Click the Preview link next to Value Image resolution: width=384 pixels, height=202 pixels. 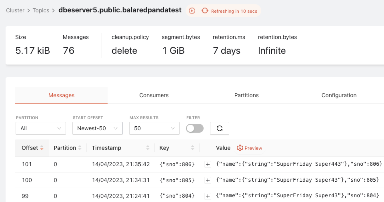[253, 148]
